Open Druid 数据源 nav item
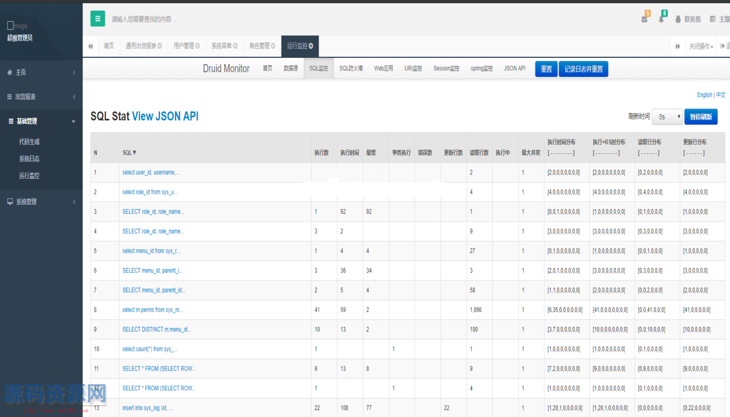This screenshot has width=730, height=417. (x=290, y=68)
